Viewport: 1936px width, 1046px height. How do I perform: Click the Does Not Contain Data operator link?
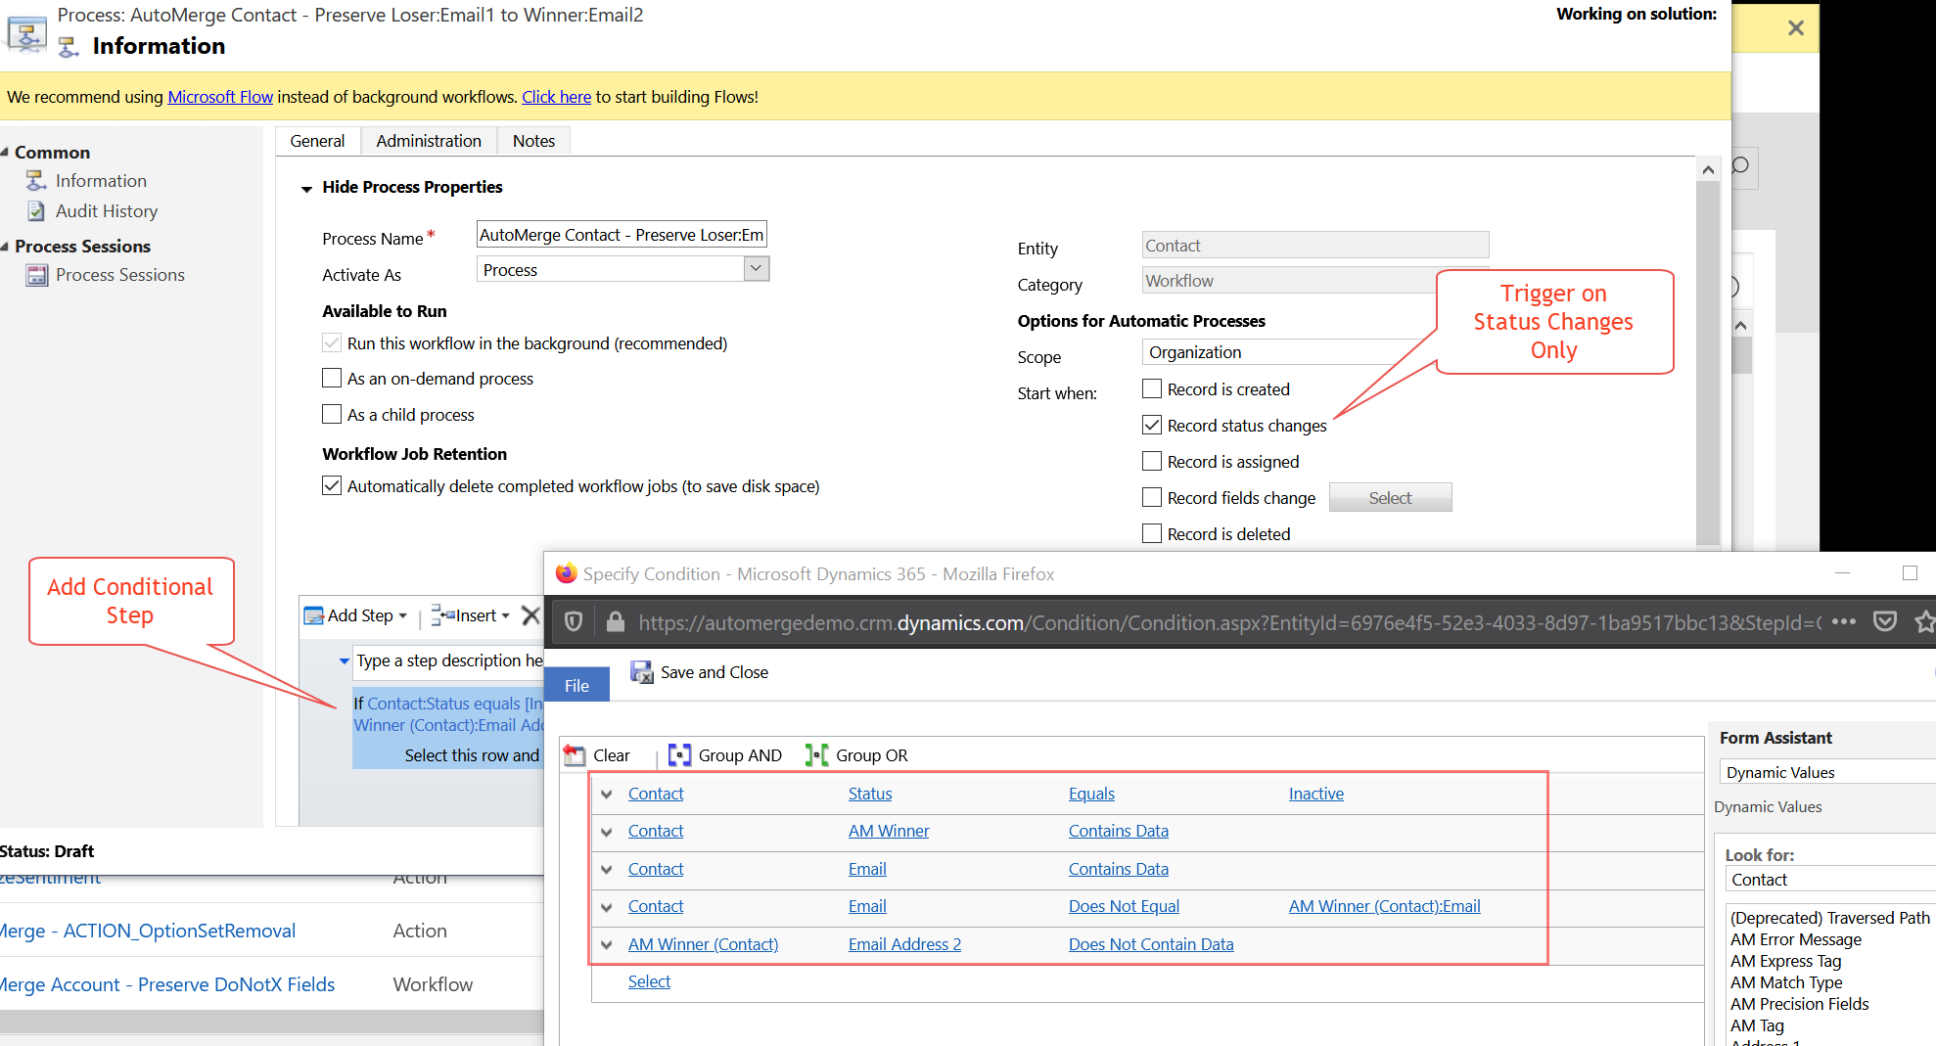(1151, 944)
